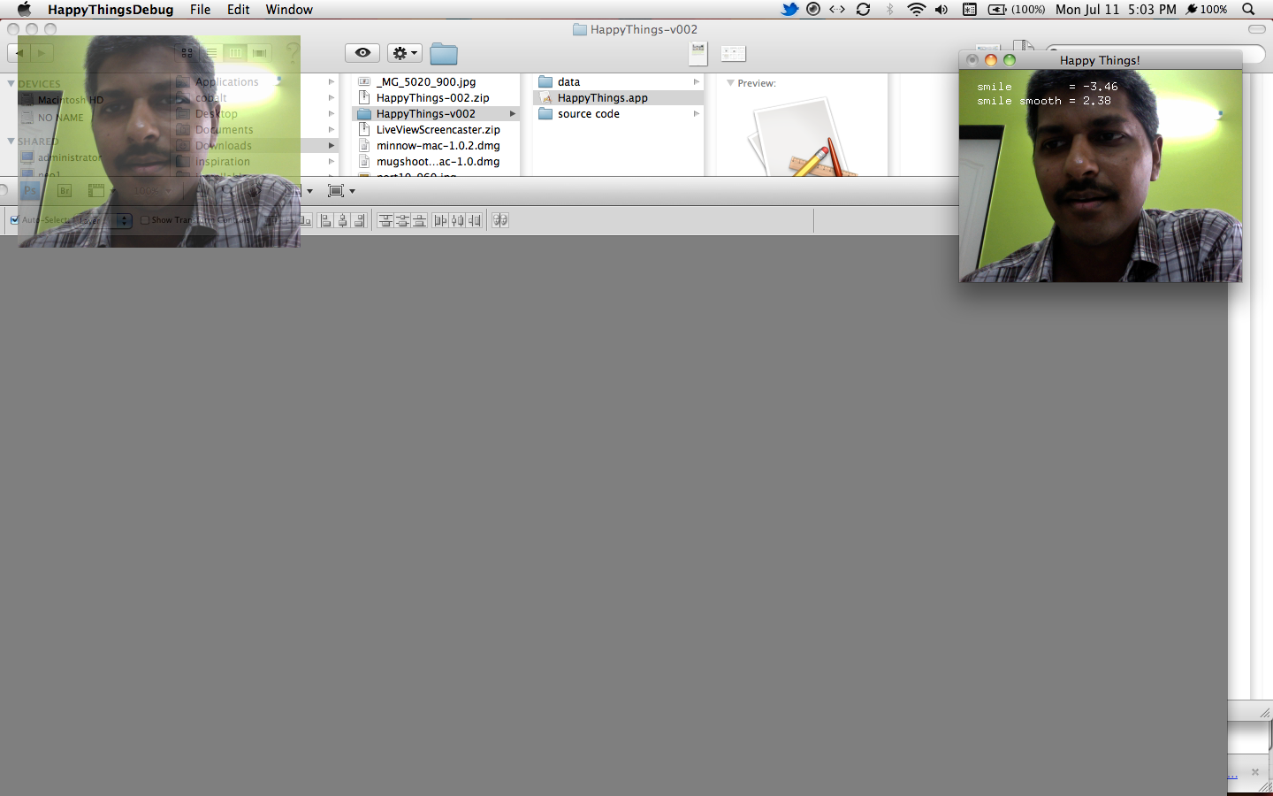Switch Finder to column view
The height and width of the screenshot is (796, 1273).
235,53
